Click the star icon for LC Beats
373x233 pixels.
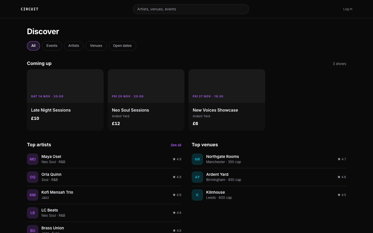[174, 213]
